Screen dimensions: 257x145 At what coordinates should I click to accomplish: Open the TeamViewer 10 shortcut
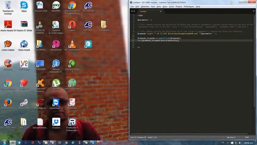pyautogui.click(x=56, y=104)
